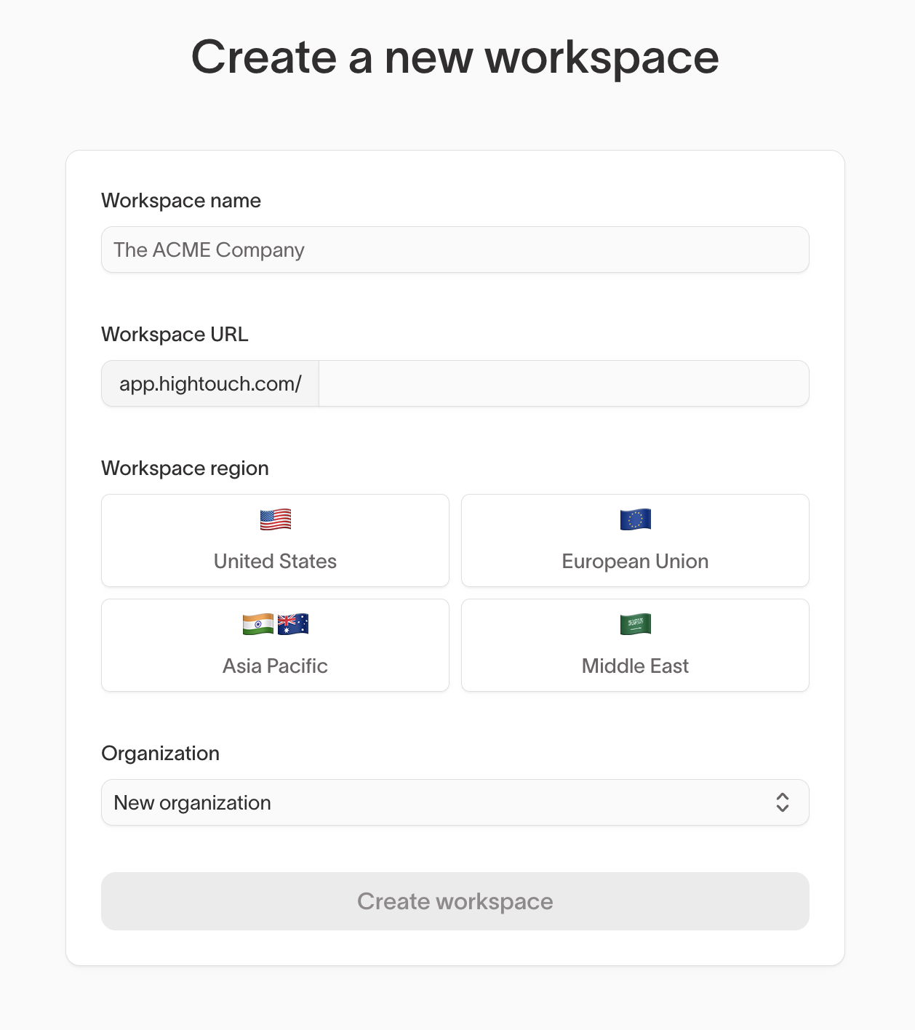Click inside the Workspace name field
The height and width of the screenshot is (1030, 915).
(x=455, y=249)
